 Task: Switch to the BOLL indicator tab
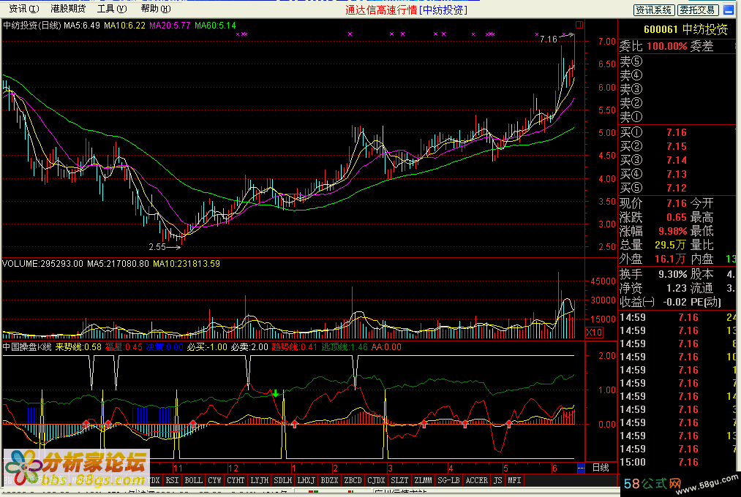click(193, 480)
